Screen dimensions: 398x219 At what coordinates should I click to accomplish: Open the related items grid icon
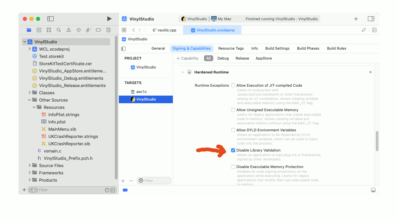[124, 30]
